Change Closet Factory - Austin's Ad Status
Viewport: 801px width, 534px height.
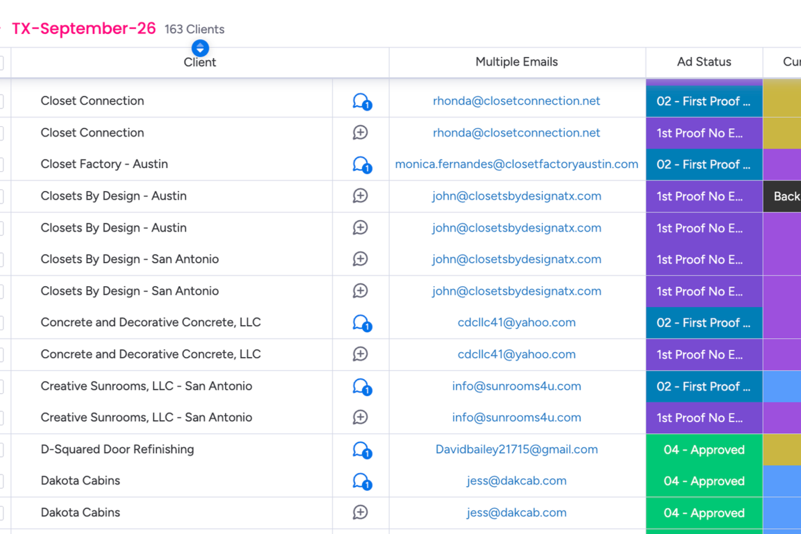pyautogui.click(x=704, y=164)
